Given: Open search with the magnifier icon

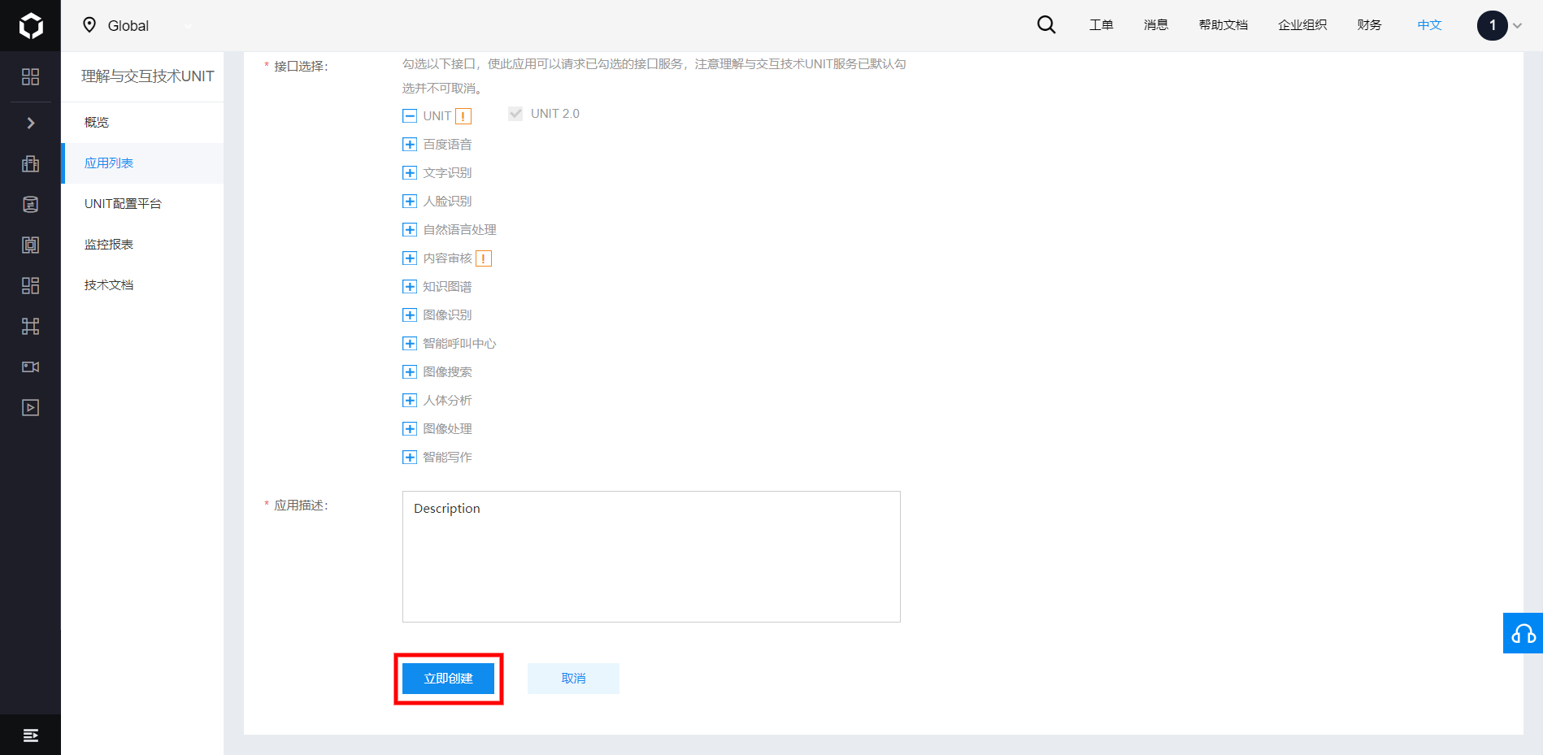Looking at the screenshot, I should [1046, 25].
